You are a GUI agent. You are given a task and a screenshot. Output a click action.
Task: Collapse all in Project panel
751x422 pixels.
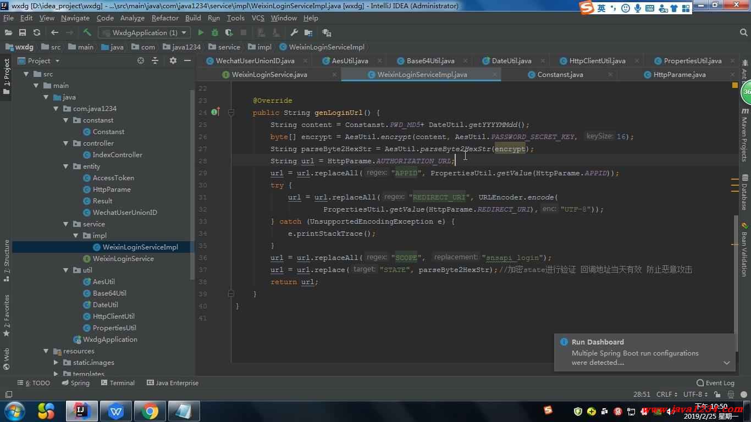(x=156, y=61)
